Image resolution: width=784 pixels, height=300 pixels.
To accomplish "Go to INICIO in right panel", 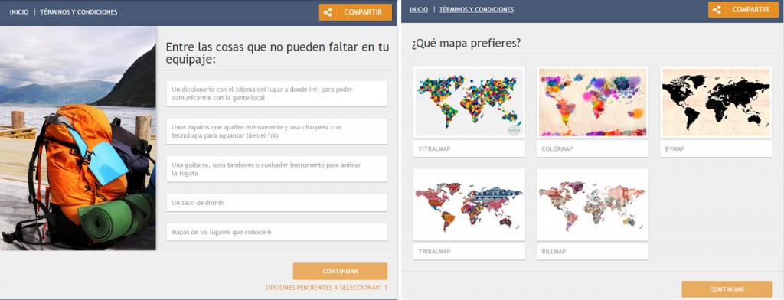I will 419,9.
